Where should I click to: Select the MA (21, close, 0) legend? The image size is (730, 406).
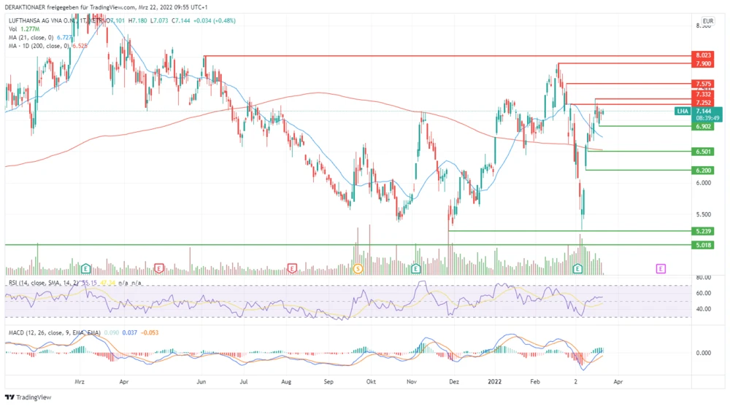point(40,38)
